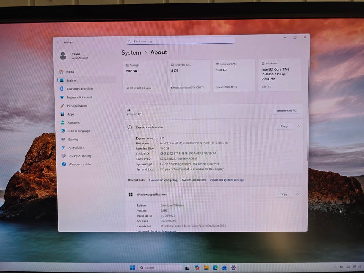Open the Windows Start menu

coord(133,268)
